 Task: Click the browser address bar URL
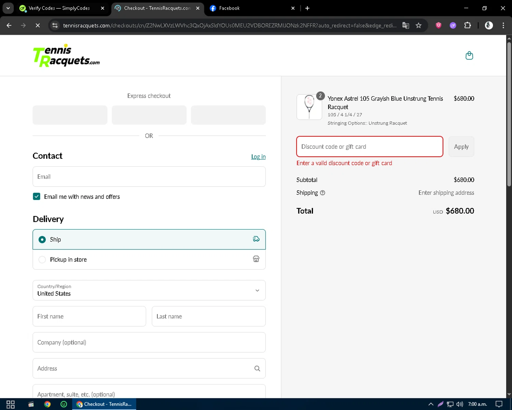pyautogui.click(x=229, y=25)
